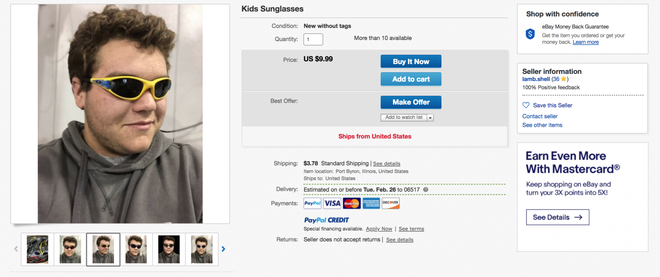Show previous thumbnails with left arrow
The width and height of the screenshot is (660, 277).
pos(16,249)
